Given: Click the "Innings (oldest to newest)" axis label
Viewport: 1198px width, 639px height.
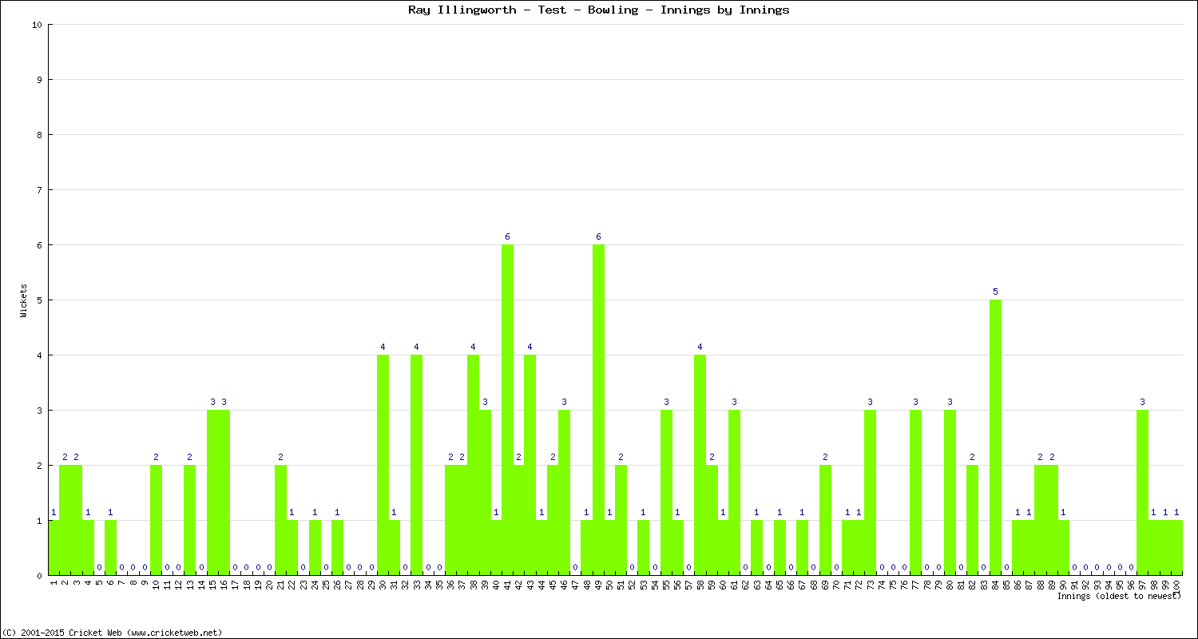Looking at the screenshot, I should coord(1119,596).
